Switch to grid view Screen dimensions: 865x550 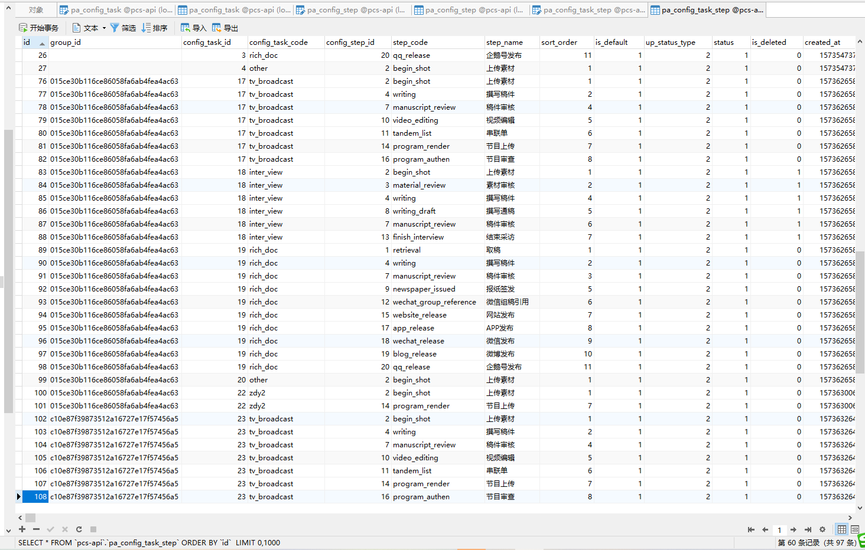(x=841, y=529)
